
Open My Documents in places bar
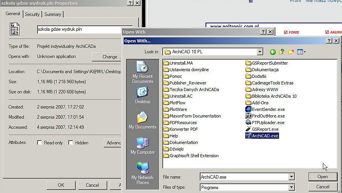click(x=142, y=120)
